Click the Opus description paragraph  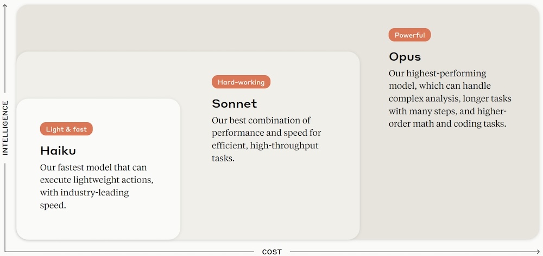450,99
